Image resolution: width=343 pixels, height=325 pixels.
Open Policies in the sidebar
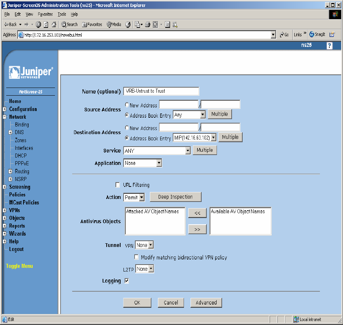click(17, 195)
